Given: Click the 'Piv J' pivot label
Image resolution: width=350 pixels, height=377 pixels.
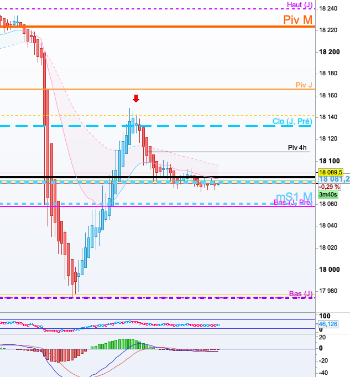Looking at the screenshot, I should click(x=304, y=85).
